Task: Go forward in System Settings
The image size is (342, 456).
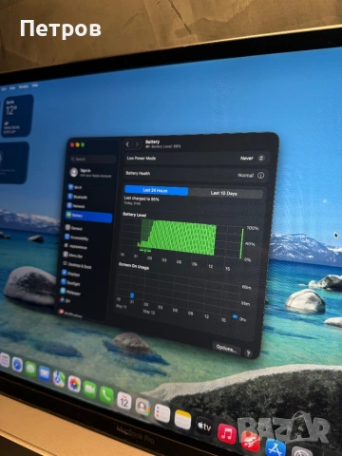Action: pos(137,144)
